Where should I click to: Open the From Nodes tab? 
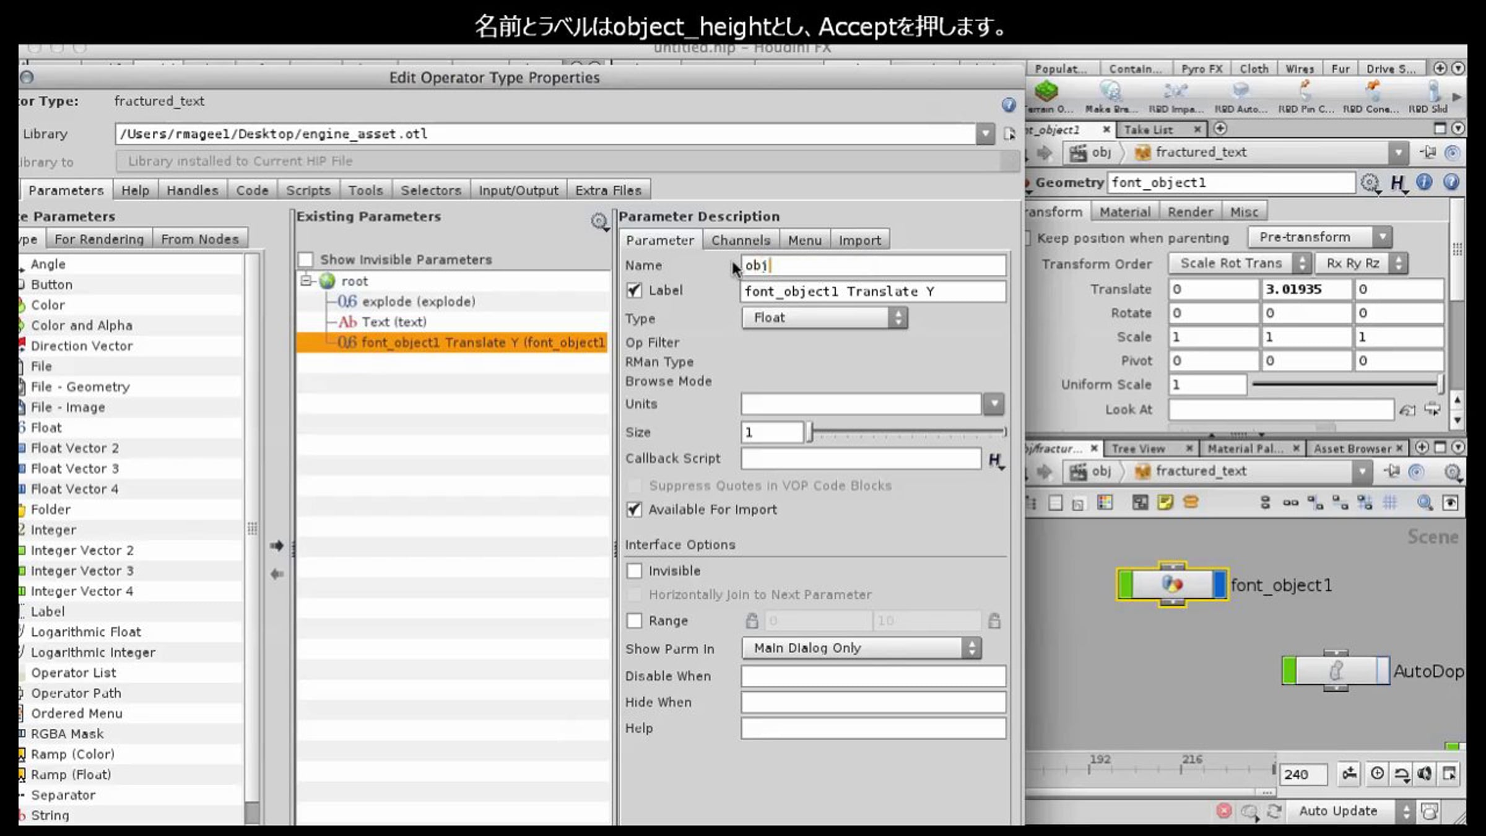199,239
